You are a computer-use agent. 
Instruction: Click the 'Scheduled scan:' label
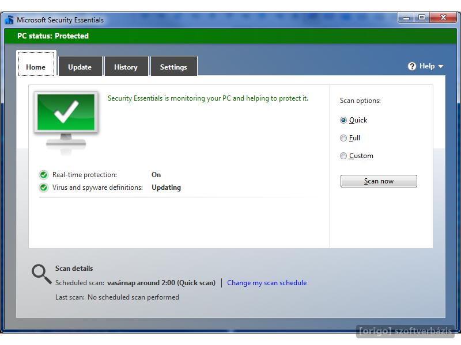(80, 283)
